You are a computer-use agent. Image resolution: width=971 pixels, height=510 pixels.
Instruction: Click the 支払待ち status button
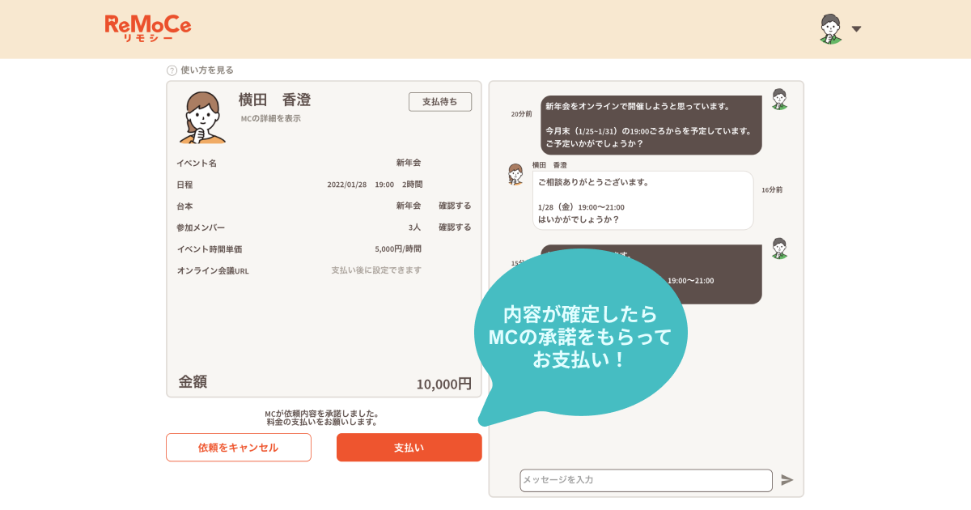(440, 101)
